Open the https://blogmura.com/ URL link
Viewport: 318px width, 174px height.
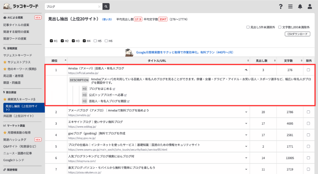(x=82, y=161)
